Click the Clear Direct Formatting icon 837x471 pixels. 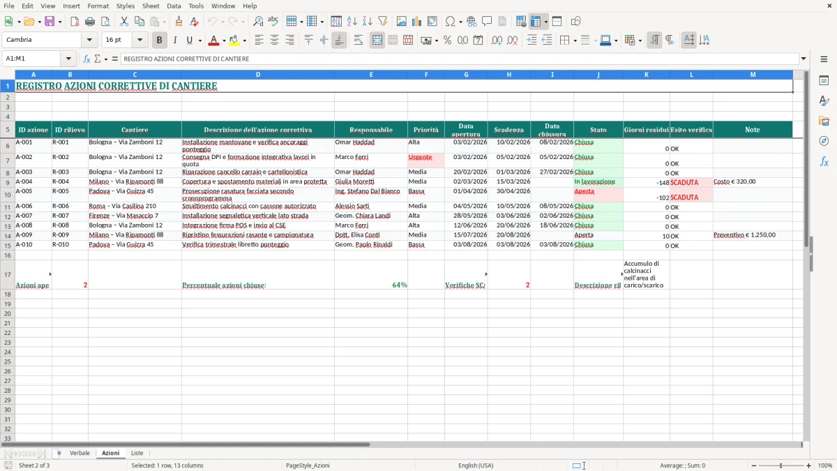pyautogui.click(x=195, y=22)
